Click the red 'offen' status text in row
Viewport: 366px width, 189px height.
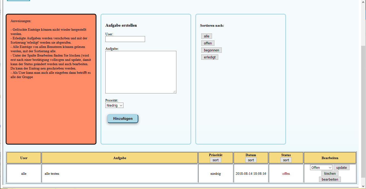(286, 174)
